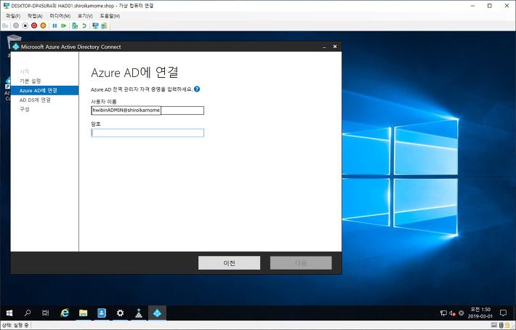The image size is (516, 330).
Task: Close the Azure AD Connect wizard
Action: (x=335, y=47)
